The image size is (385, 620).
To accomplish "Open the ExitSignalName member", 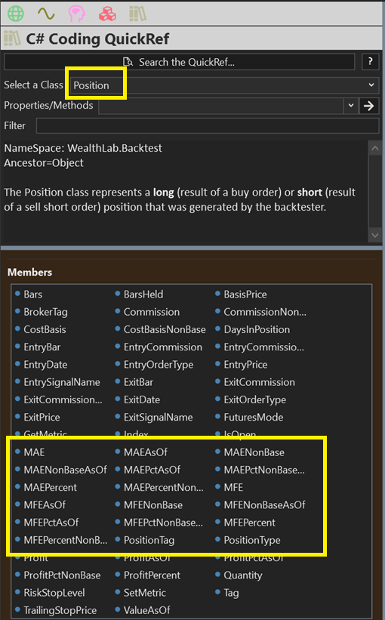I will click(154, 417).
